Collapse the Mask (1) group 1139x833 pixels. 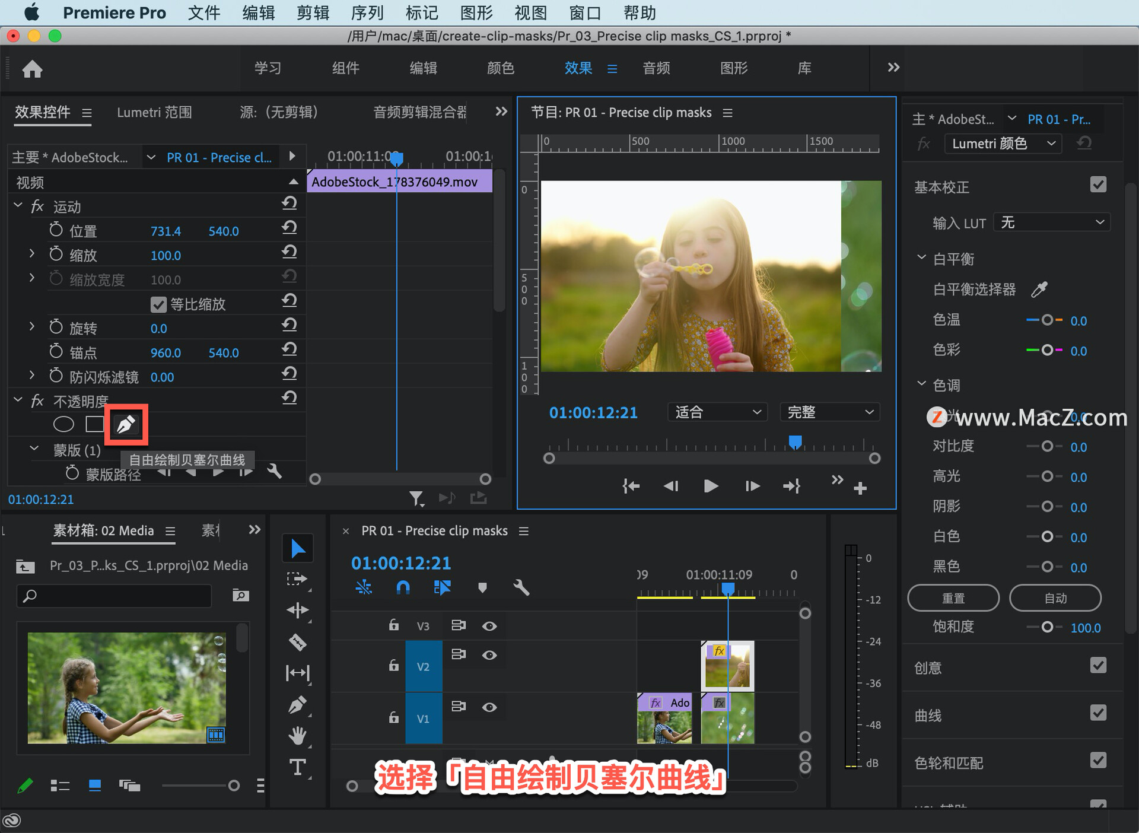[x=34, y=449]
